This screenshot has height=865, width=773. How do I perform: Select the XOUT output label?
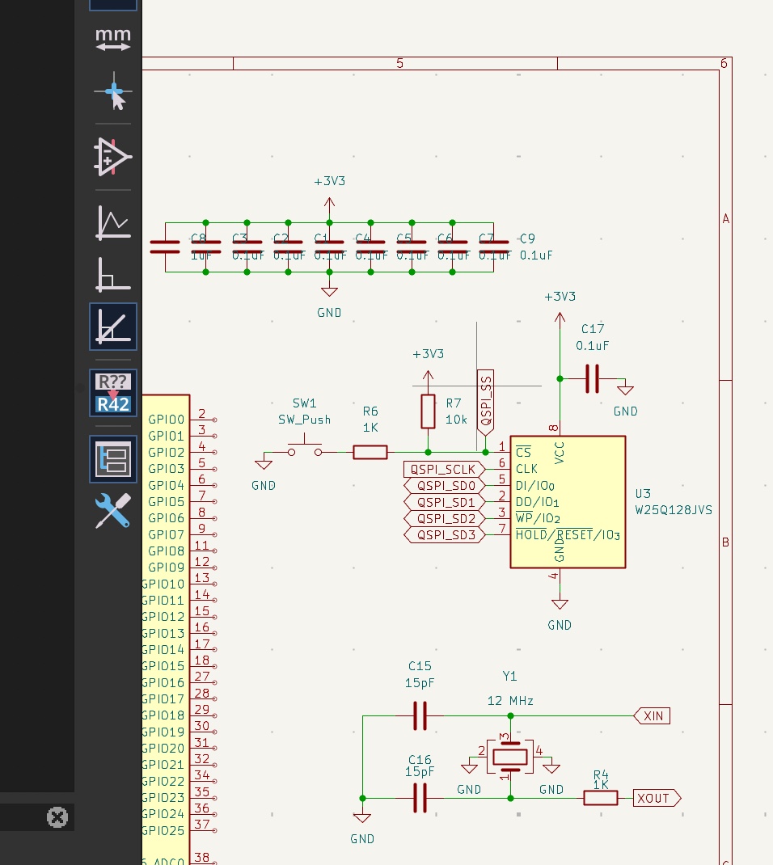(x=656, y=798)
